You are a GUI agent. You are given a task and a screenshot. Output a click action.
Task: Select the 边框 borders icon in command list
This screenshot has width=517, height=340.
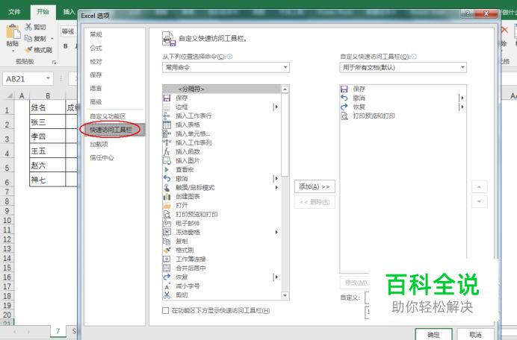pos(167,107)
